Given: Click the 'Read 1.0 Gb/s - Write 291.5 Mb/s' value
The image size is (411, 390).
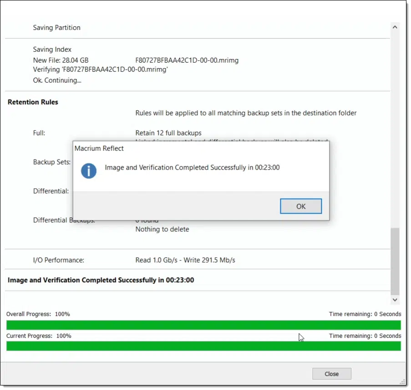Looking at the screenshot, I should click(185, 260).
